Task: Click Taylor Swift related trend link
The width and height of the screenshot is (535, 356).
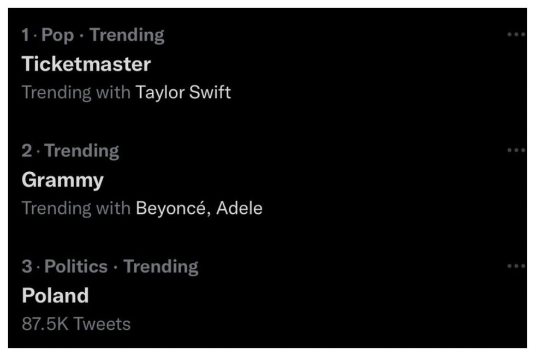Action: pos(183,92)
